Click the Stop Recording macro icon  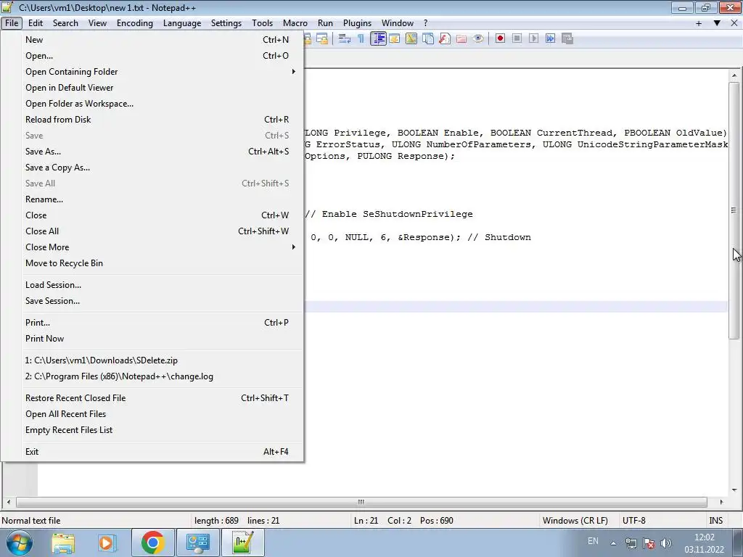click(x=517, y=39)
